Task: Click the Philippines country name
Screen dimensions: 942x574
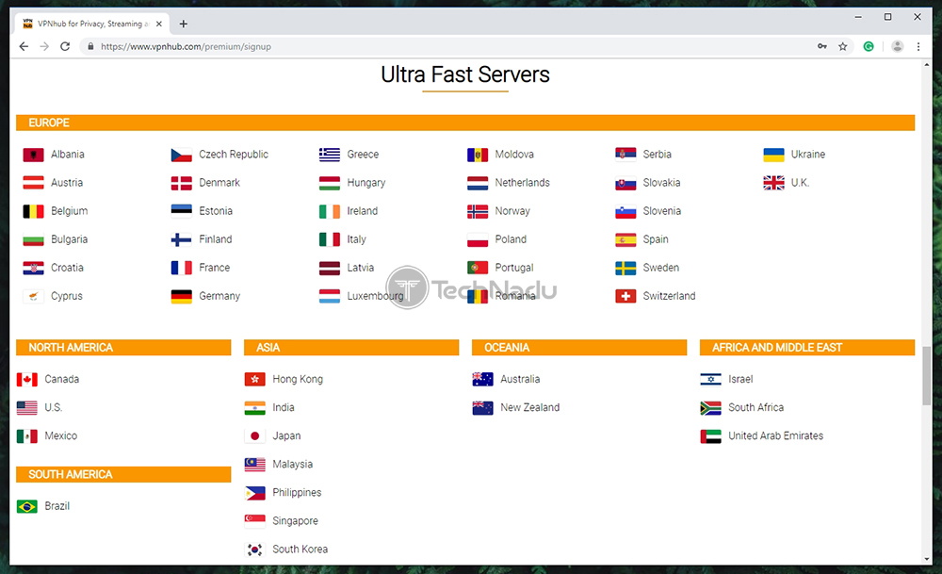Action: click(297, 492)
